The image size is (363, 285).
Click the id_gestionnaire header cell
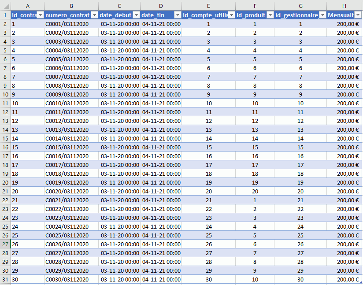300,15
